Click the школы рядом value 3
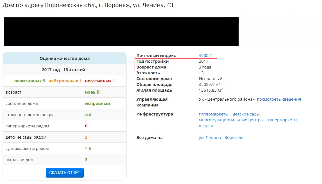This screenshot has width=322, height=184. [x=86, y=160]
